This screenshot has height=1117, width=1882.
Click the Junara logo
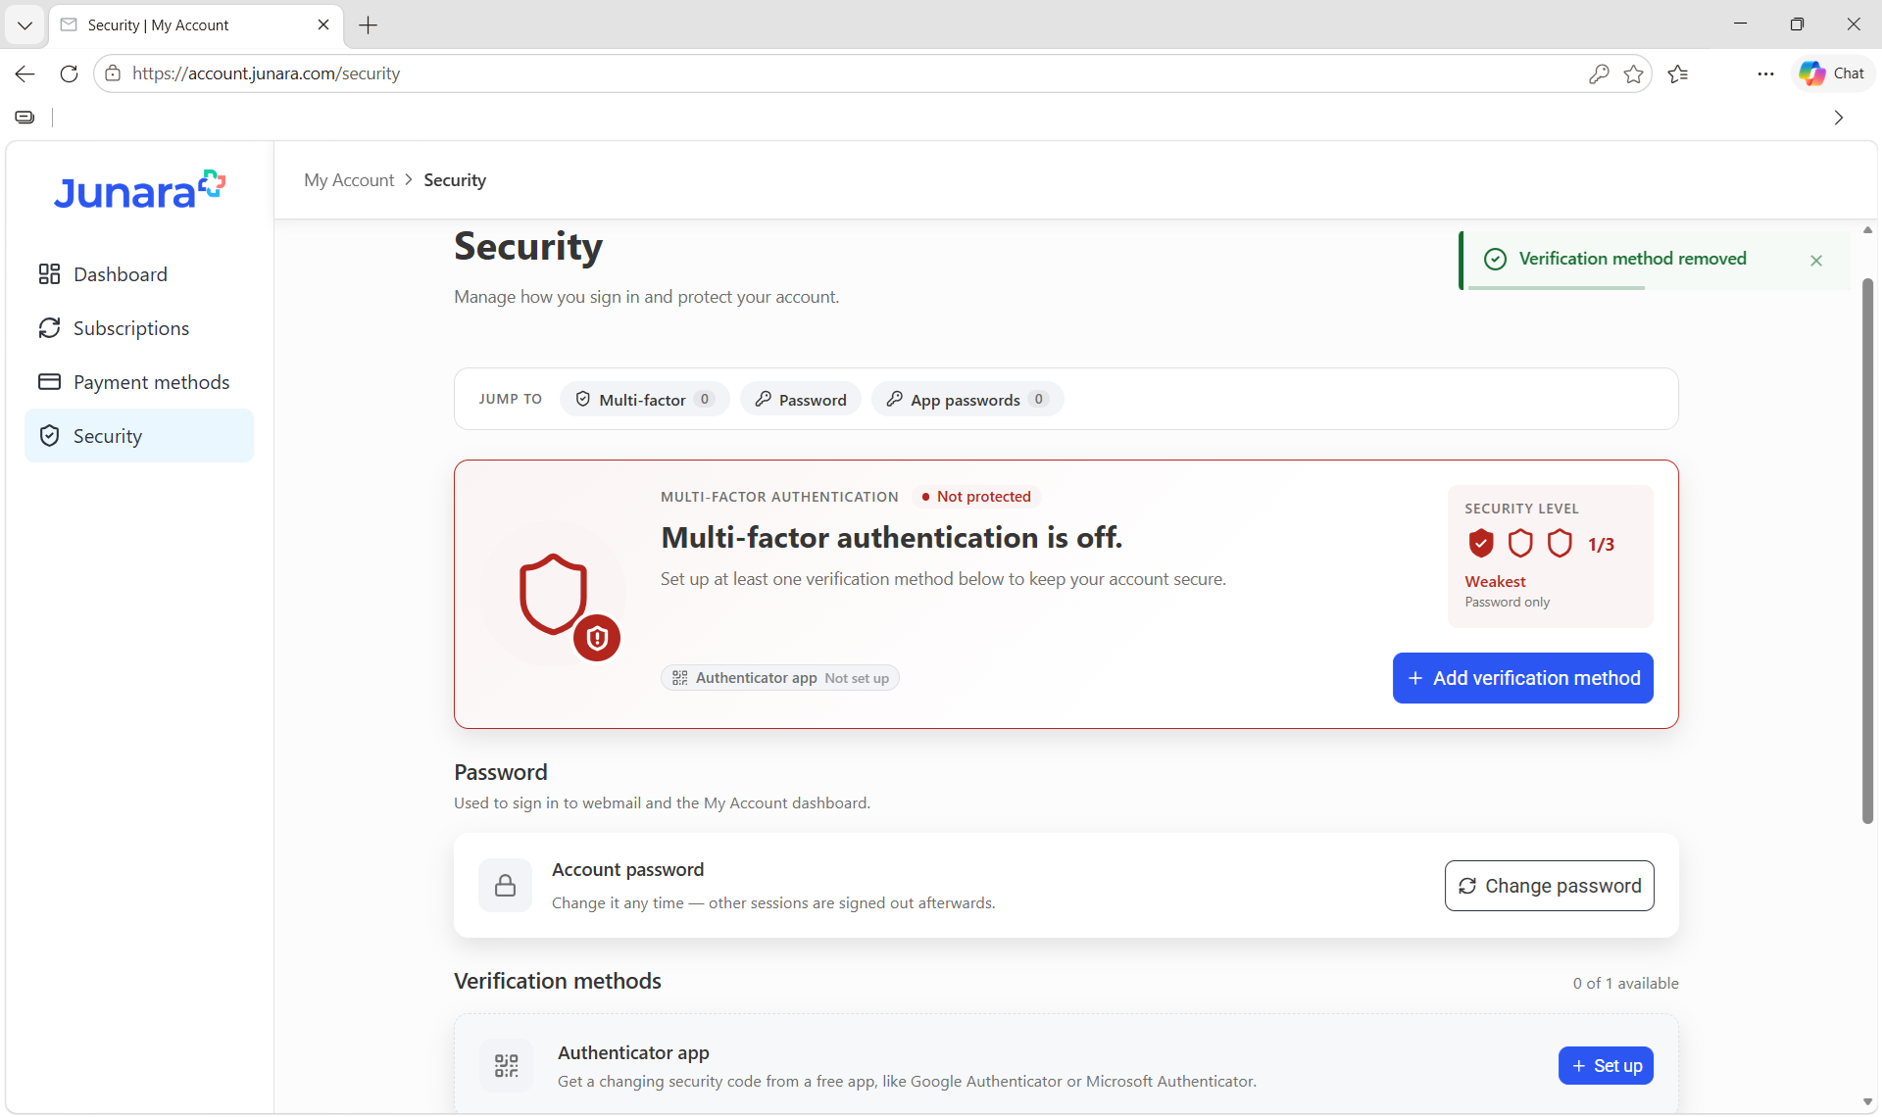click(x=139, y=190)
